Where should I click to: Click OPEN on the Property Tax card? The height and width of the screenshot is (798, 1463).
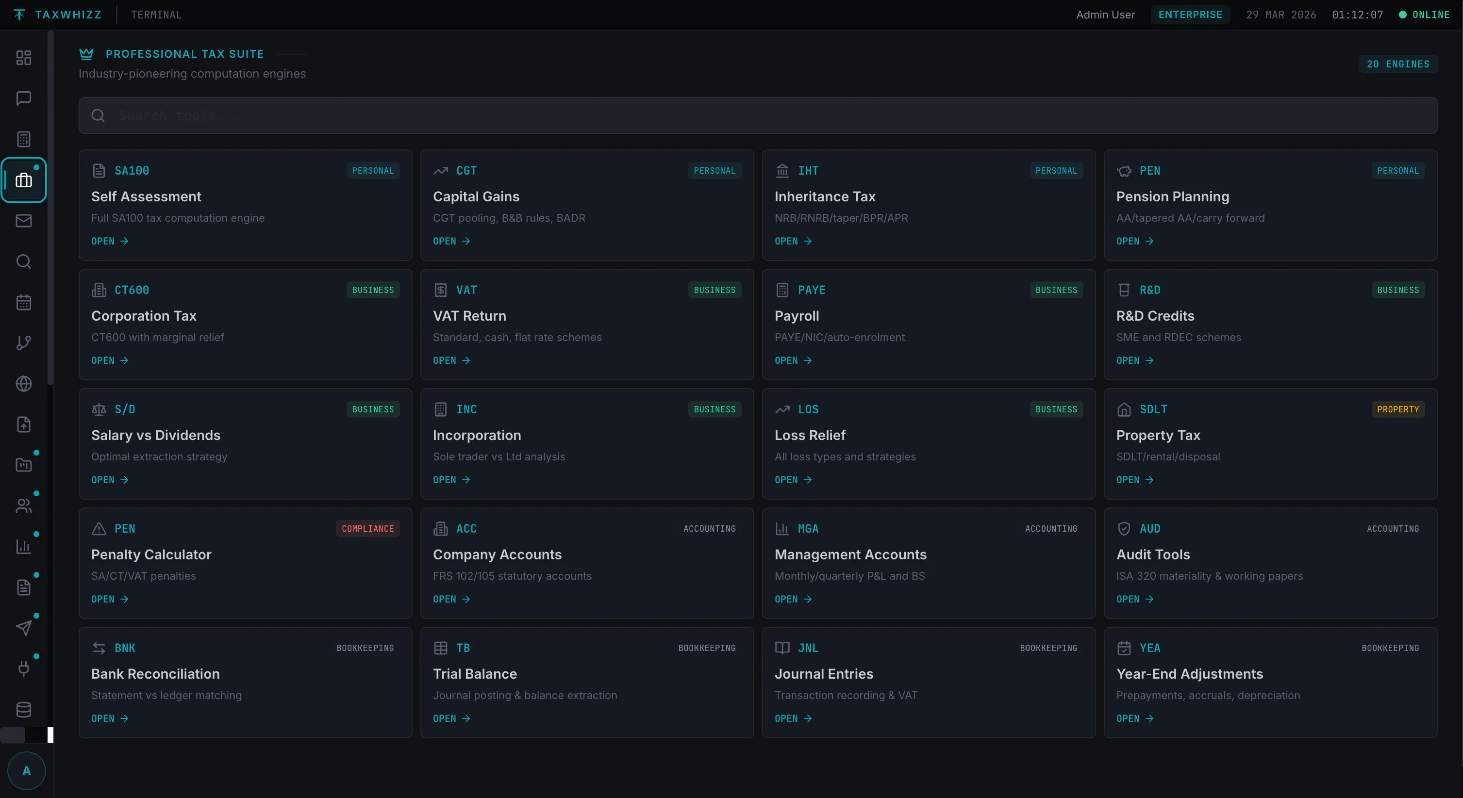point(1135,480)
